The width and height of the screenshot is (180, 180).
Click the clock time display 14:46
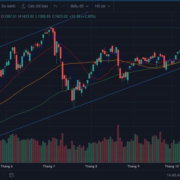click(173, 175)
